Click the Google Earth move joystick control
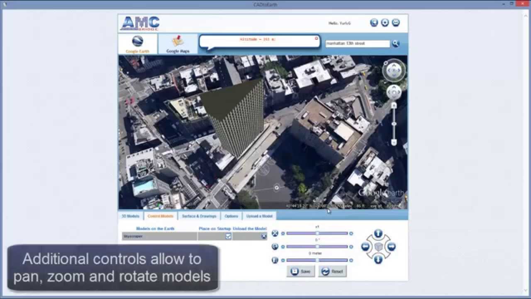Image resolution: width=531 pixels, height=299 pixels. click(x=394, y=92)
